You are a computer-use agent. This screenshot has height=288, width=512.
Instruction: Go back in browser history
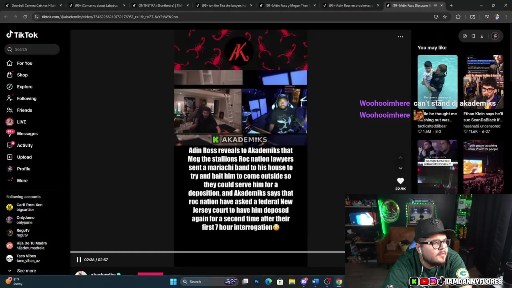(x=6, y=17)
